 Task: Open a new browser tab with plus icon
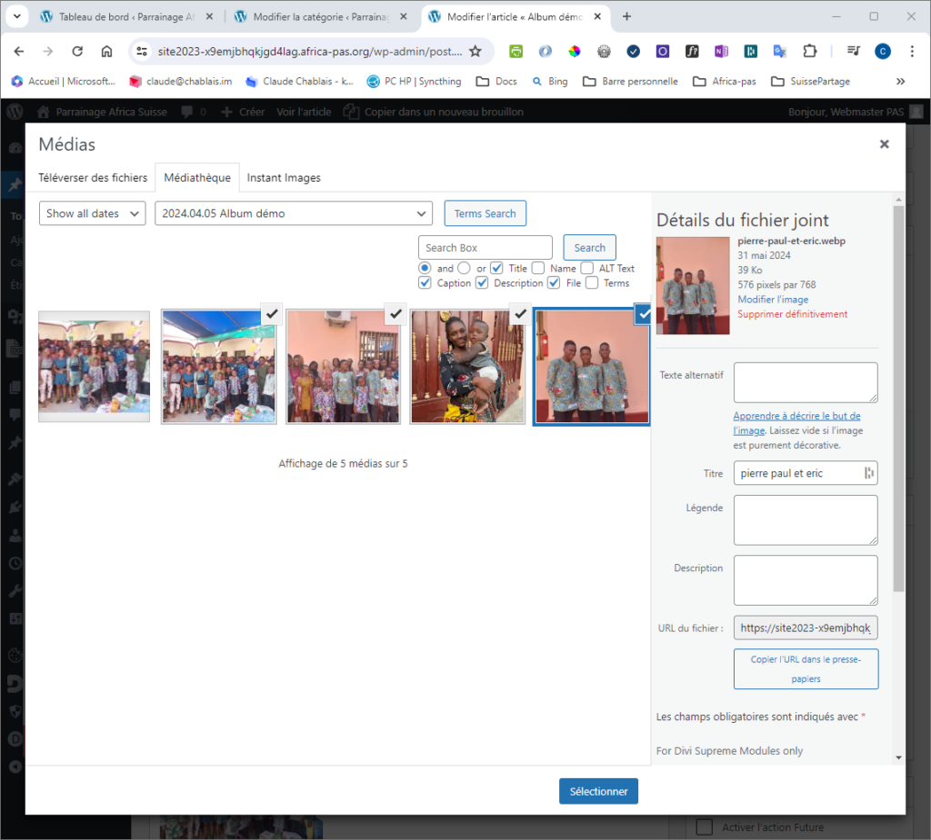(x=626, y=16)
